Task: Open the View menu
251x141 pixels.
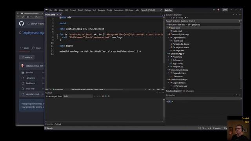Action: (61, 10)
